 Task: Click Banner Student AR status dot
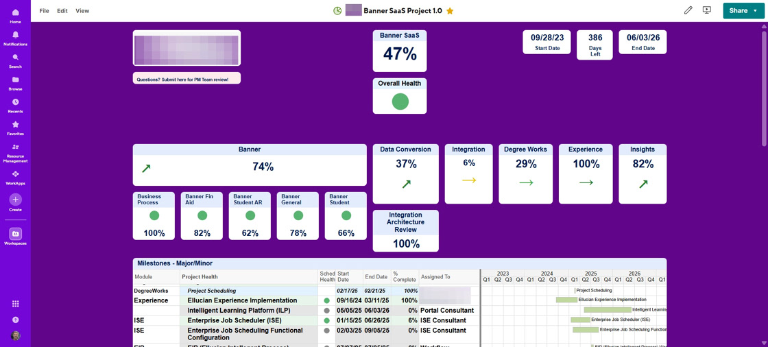coord(250,215)
